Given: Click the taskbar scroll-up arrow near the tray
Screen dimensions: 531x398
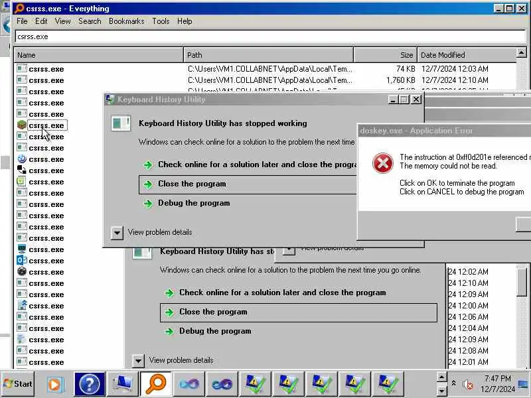Looking at the screenshot, I should point(441,377).
